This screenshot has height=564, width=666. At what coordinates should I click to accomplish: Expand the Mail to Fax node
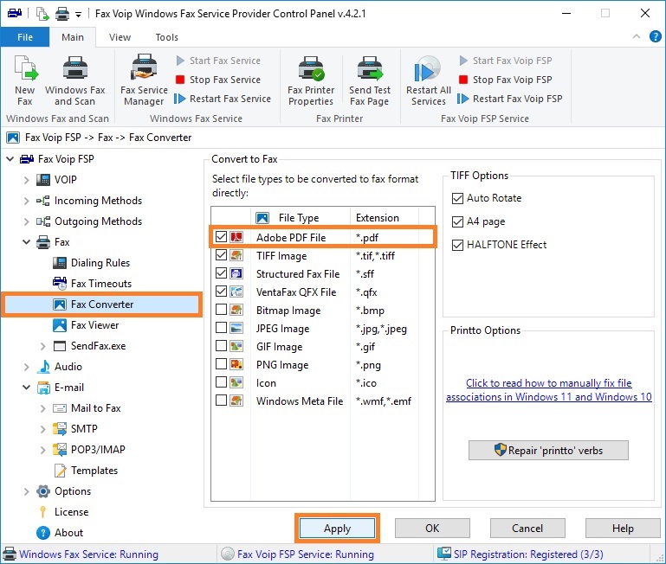[x=43, y=408]
